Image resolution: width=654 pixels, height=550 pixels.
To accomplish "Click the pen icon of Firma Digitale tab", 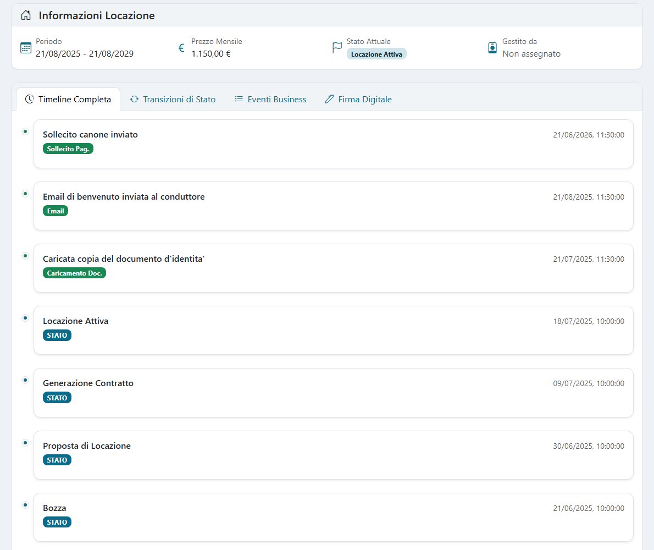I will [330, 100].
